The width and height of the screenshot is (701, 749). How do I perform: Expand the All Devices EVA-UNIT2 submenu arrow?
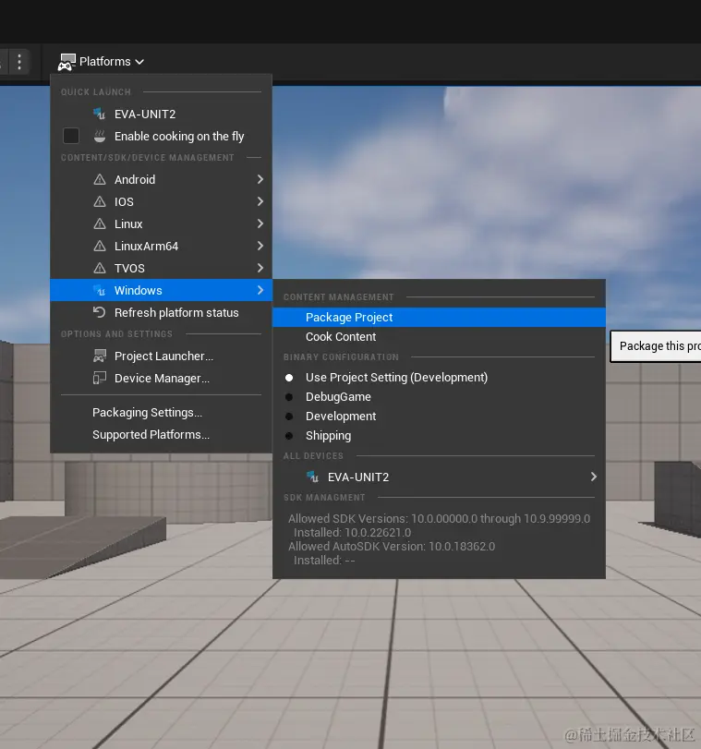pos(593,477)
